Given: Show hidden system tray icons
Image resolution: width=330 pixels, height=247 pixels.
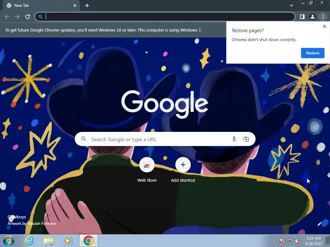Looking at the screenshot, I should (274, 241).
